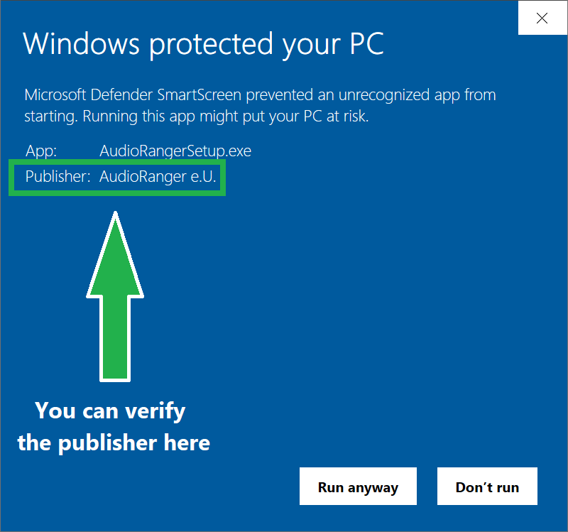The width and height of the screenshot is (568, 532).
Task: Click the Microsoft Defender SmartScreen warning text
Action: tap(260, 105)
